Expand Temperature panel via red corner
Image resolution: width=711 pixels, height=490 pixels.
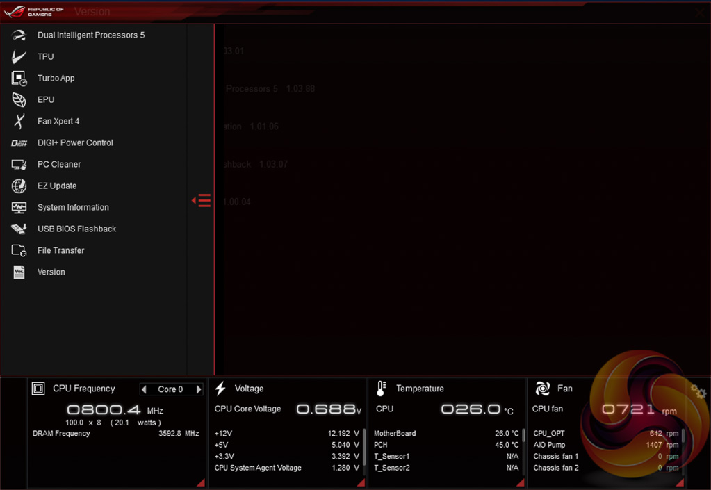pyautogui.click(x=521, y=482)
